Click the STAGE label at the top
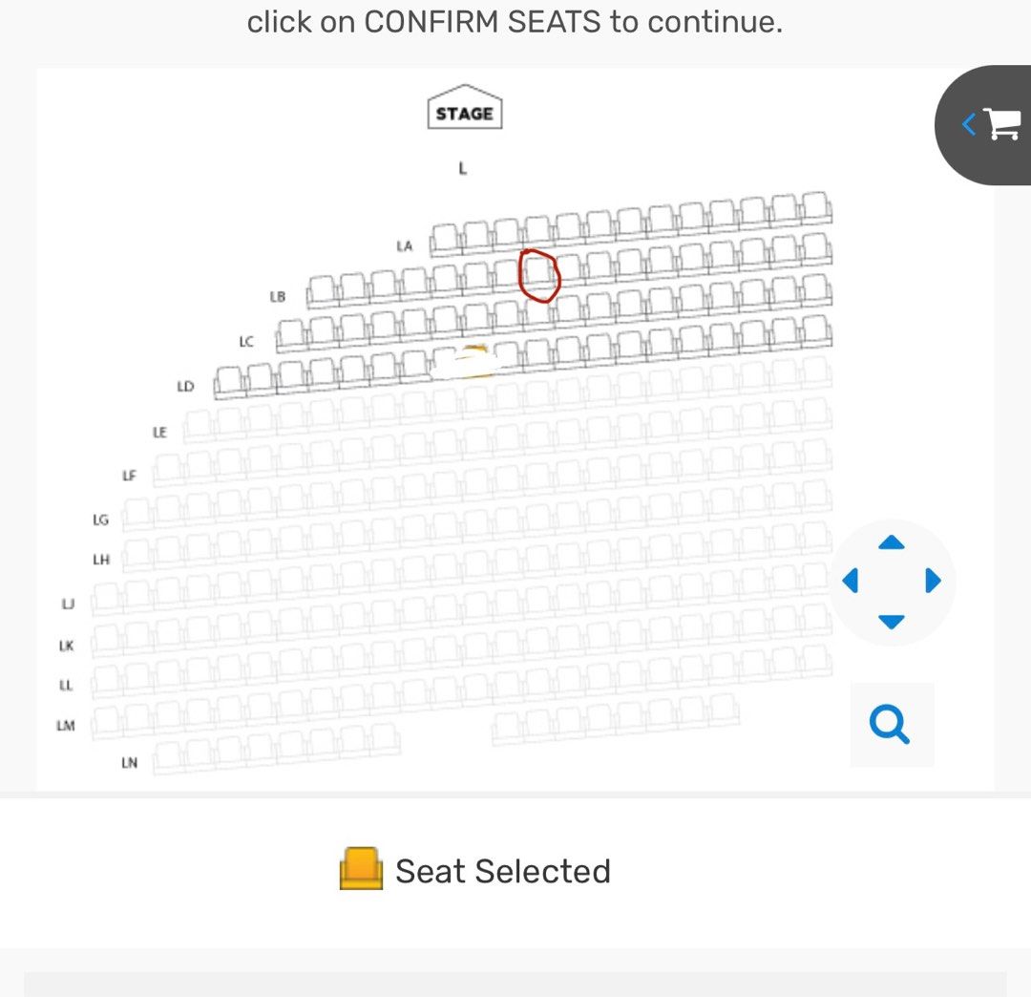 464,110
